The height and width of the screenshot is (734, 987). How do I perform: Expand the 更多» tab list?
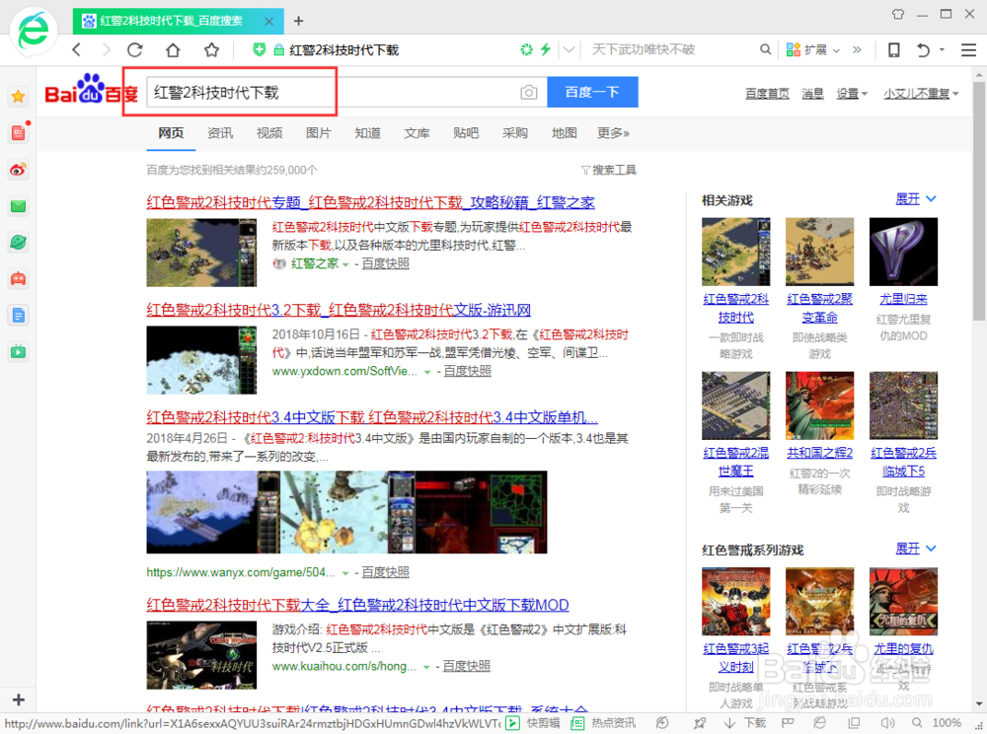pyautogui.click(x=613, y=133)
